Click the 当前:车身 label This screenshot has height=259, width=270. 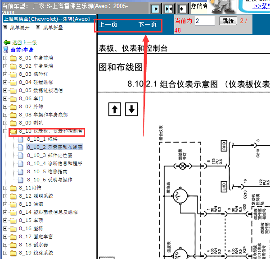coord(22,50)
